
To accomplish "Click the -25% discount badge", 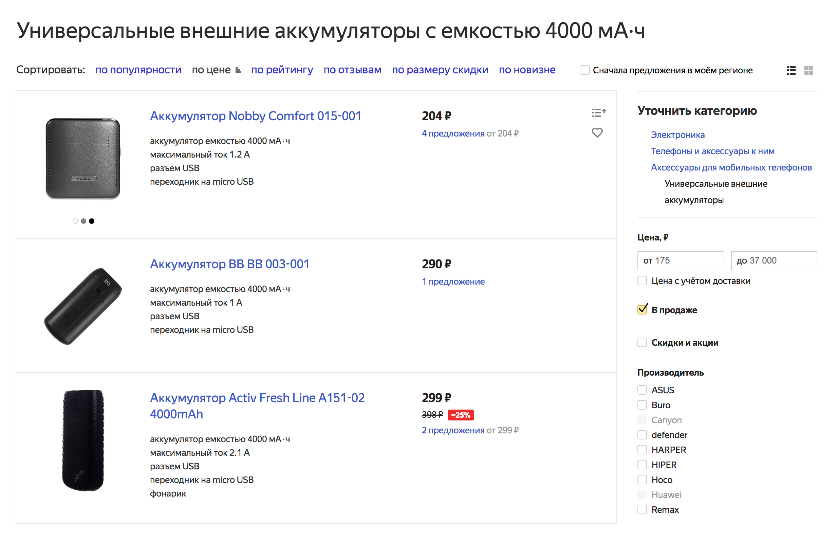I will (x=460, y=415).
